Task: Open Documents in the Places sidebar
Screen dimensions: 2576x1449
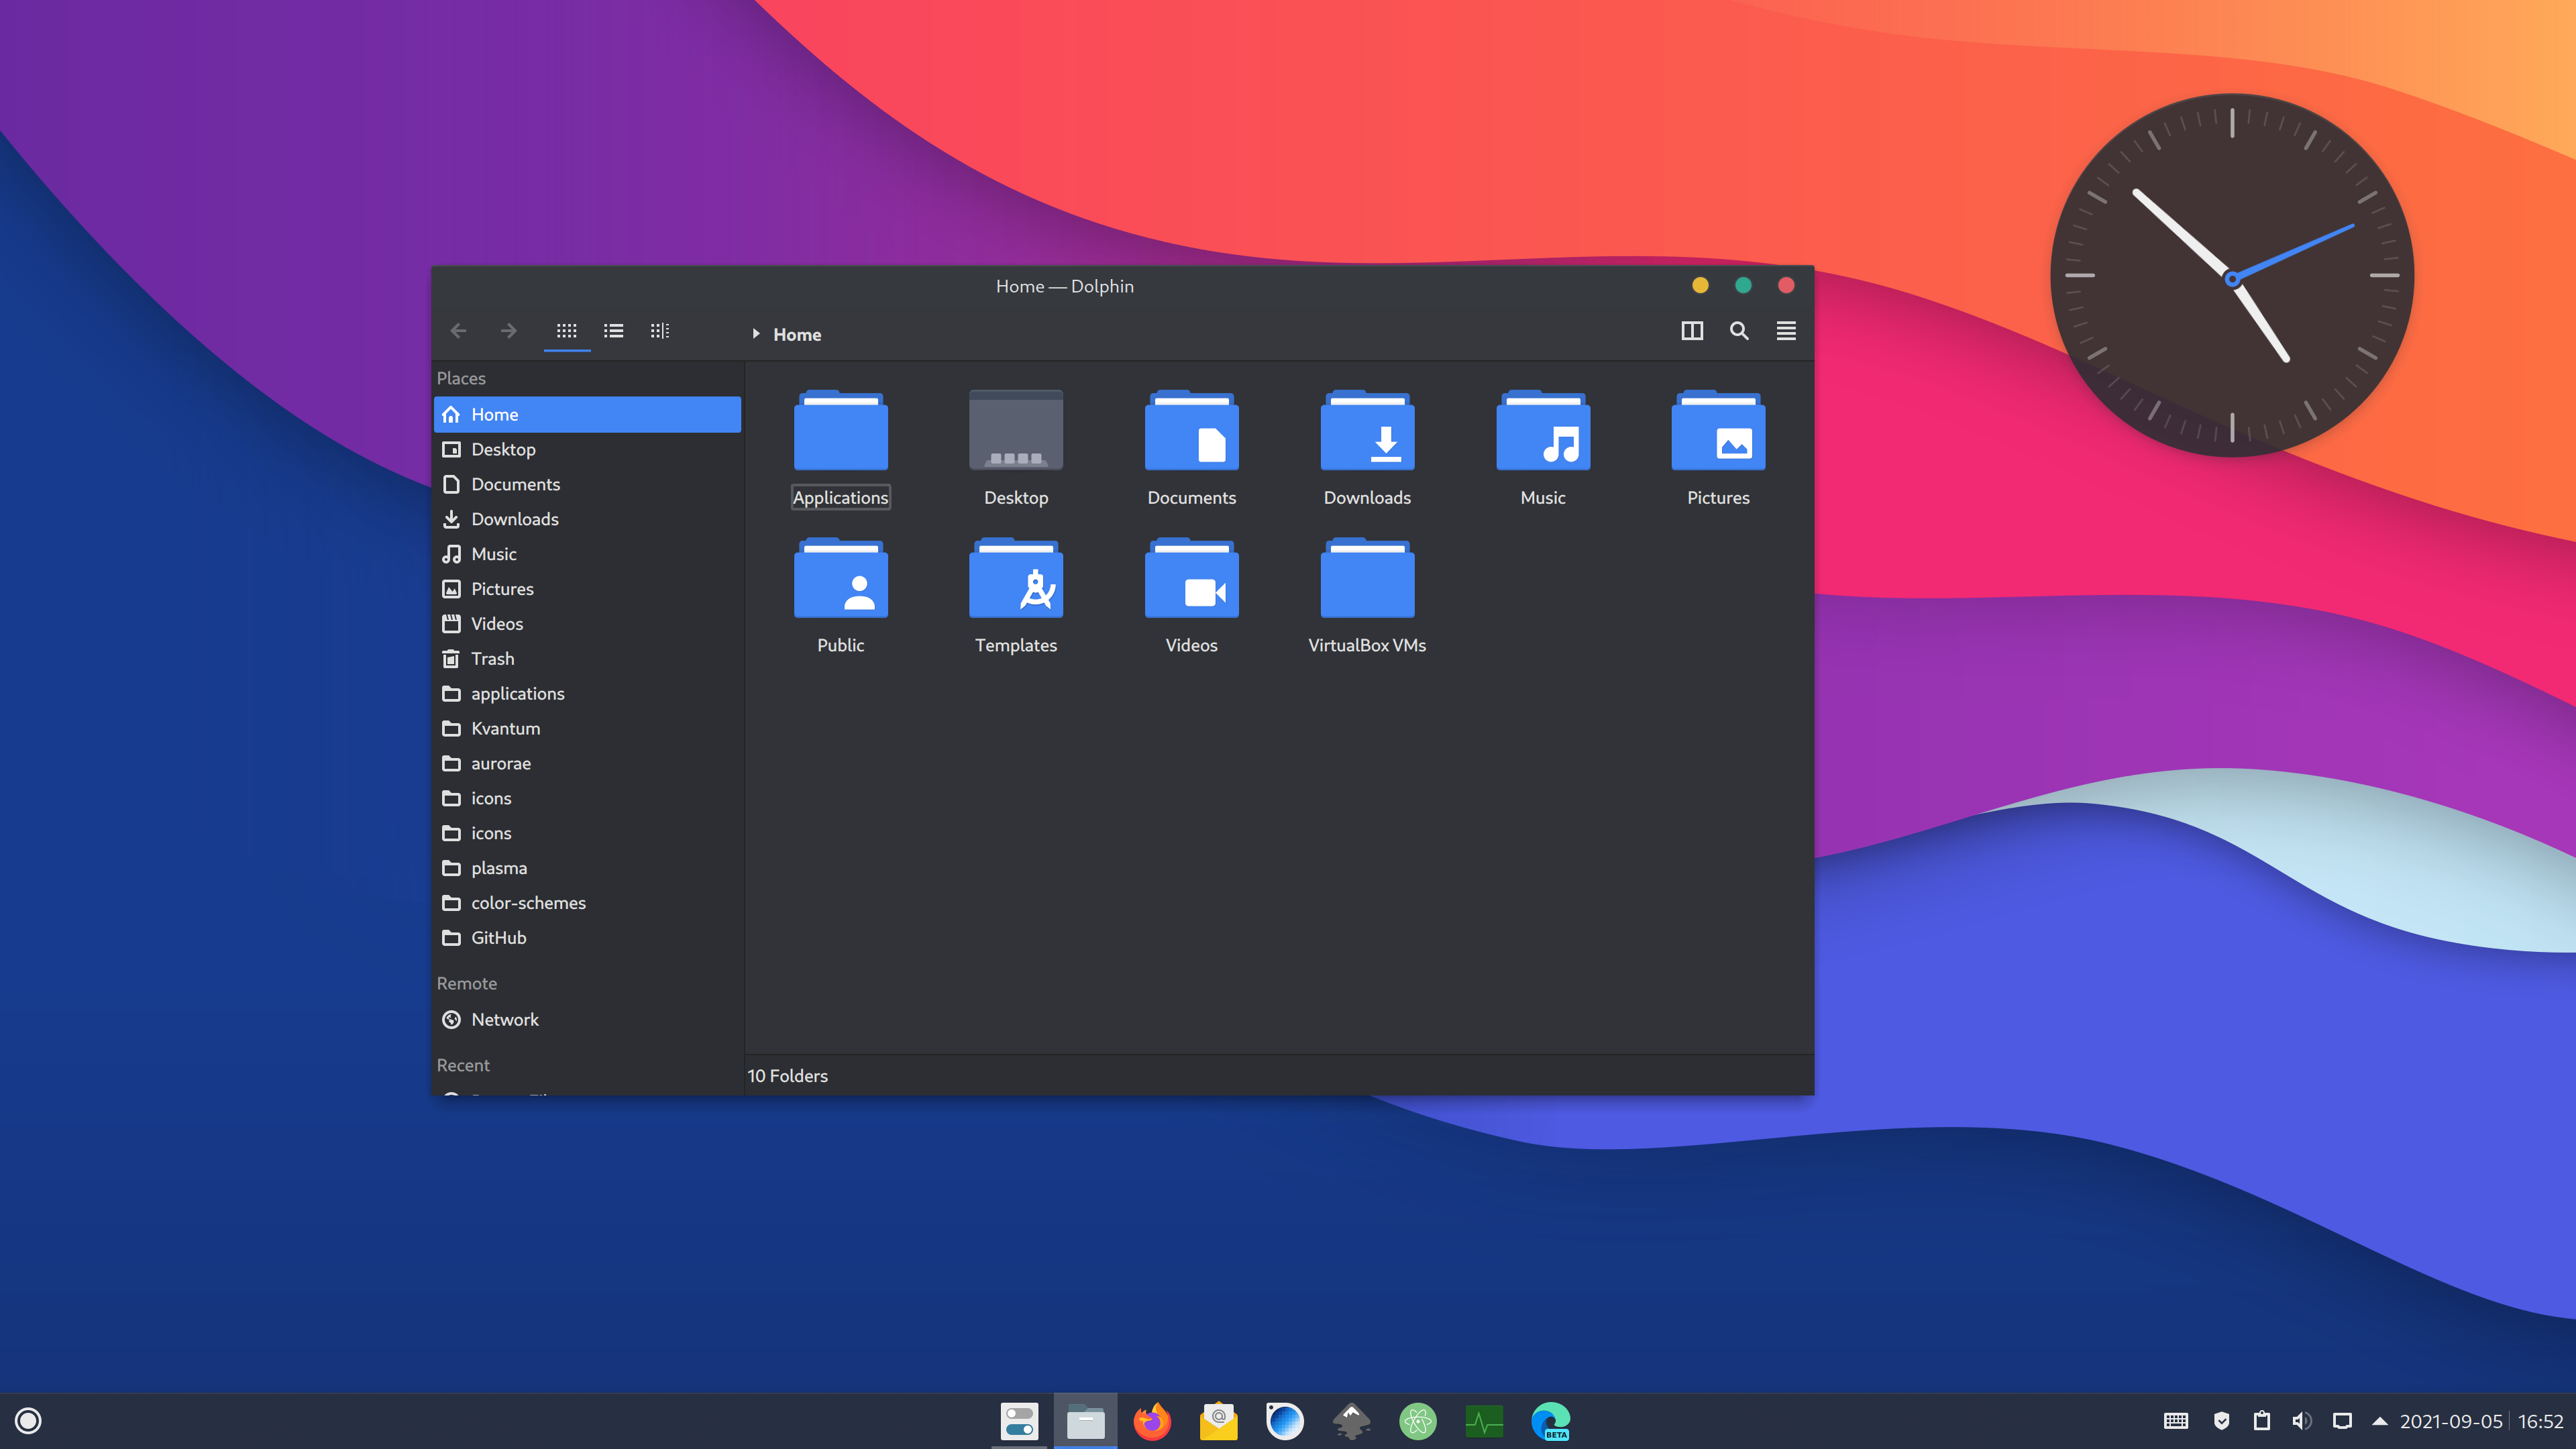Action: (588, 484)
